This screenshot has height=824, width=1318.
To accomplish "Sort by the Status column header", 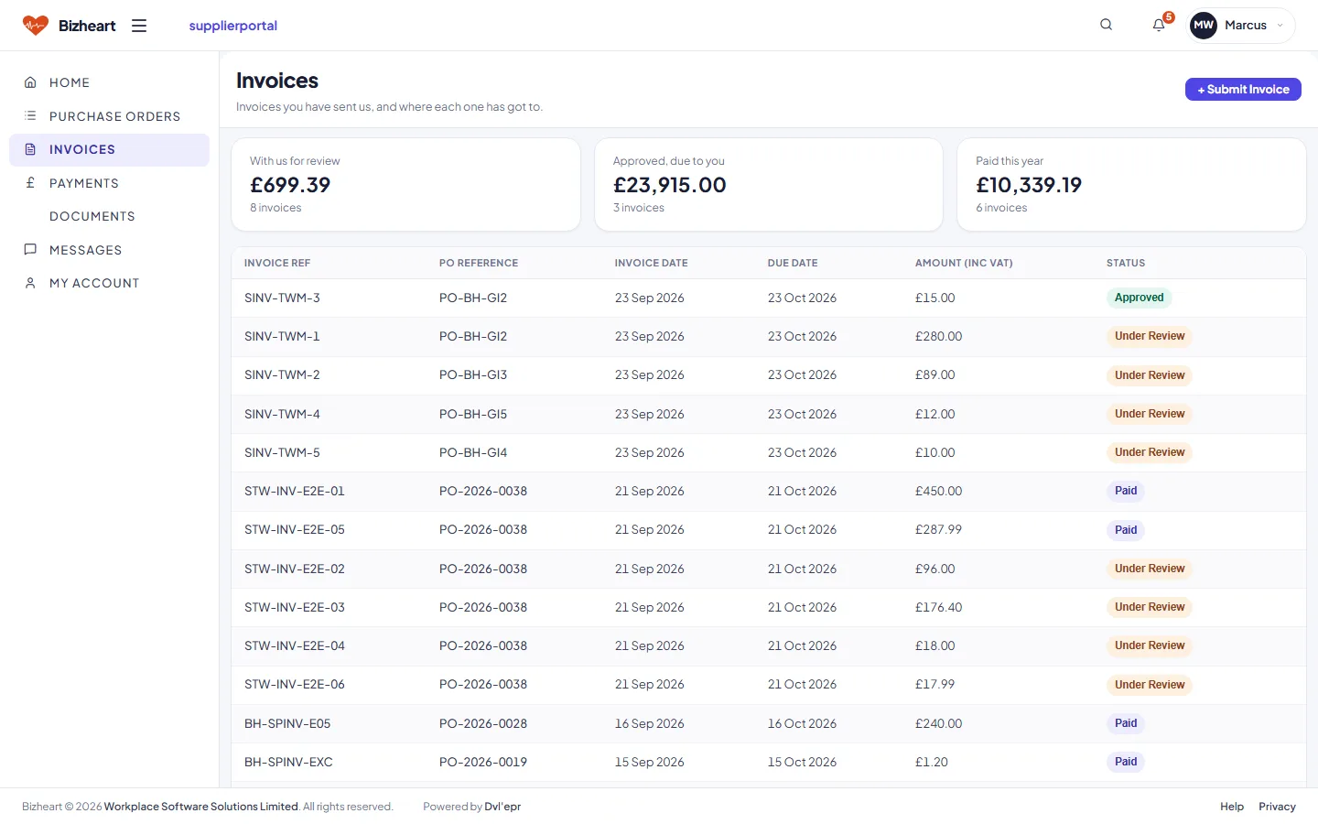I will [1126, 263].
